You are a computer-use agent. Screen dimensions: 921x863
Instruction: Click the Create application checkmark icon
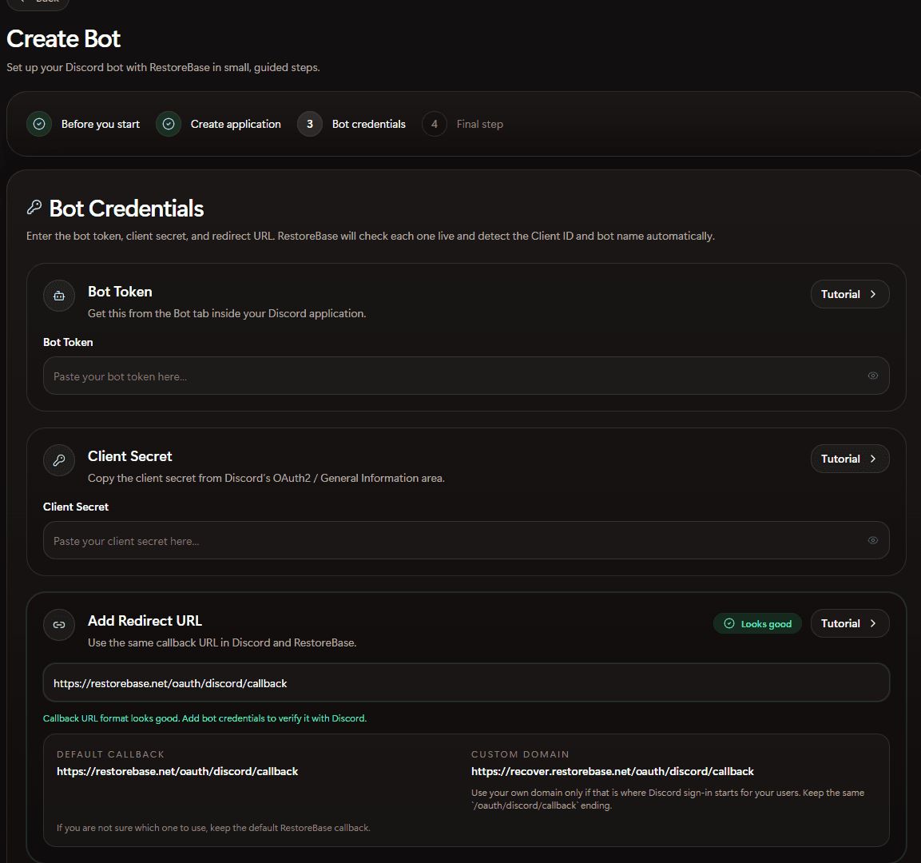[x=169, y=124]
